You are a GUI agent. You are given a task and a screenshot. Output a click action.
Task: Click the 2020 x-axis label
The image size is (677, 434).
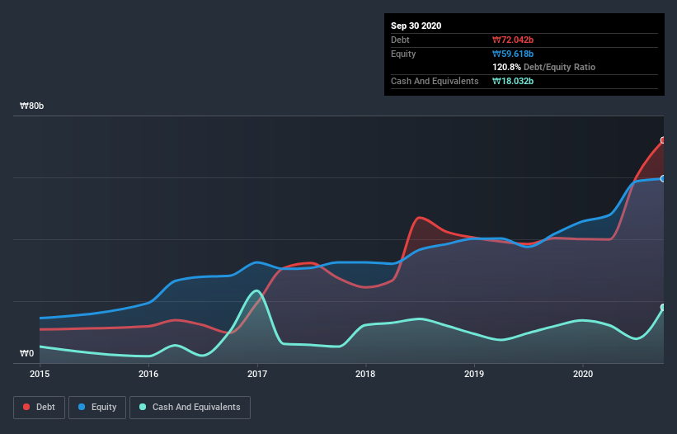(583, 374)
